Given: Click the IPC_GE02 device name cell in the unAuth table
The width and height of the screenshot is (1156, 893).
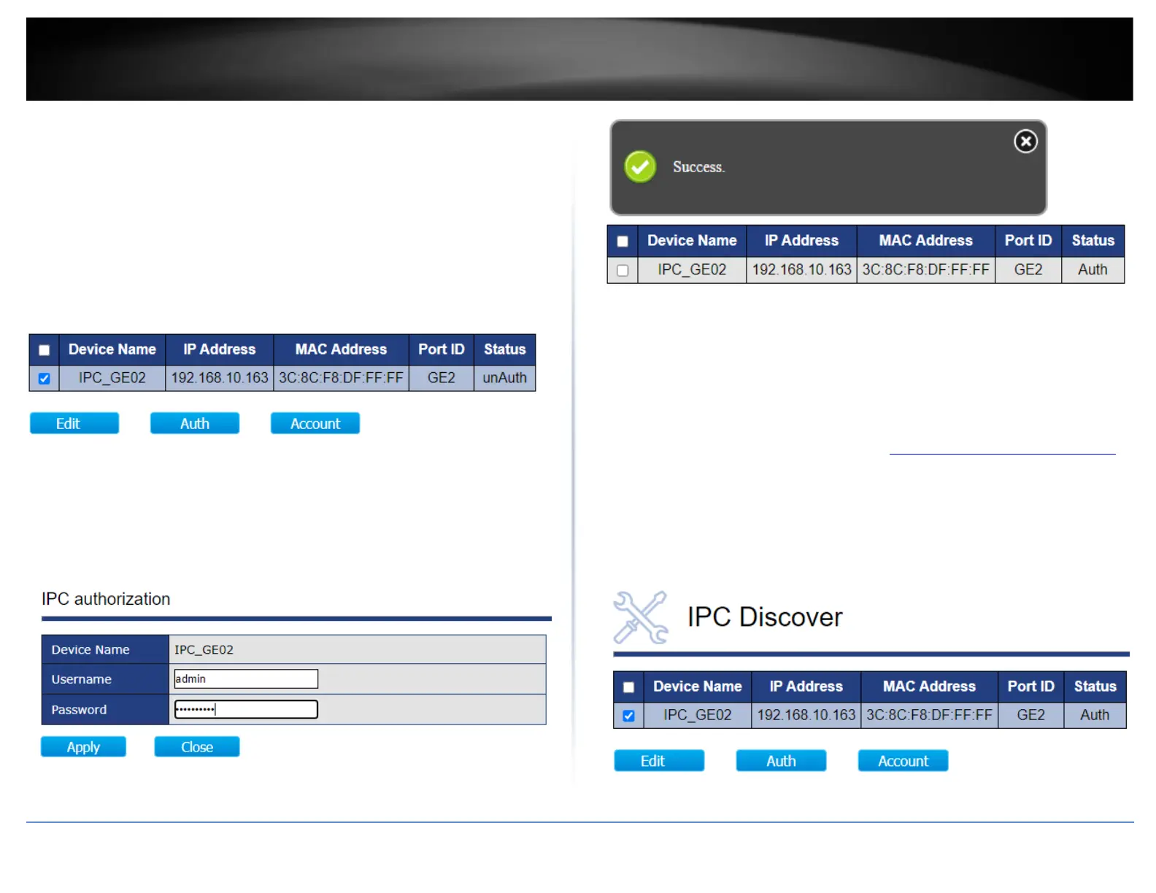Looking at the screenshot, I should coord(112,378).
